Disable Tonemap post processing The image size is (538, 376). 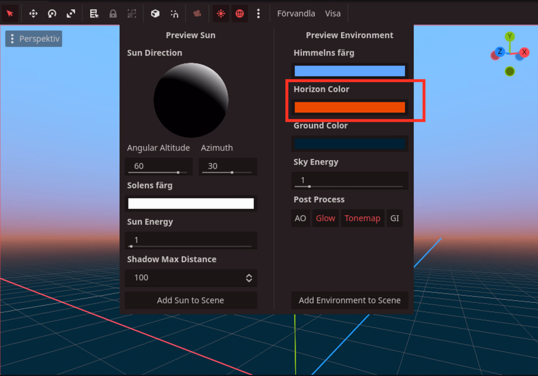[362, 218]
